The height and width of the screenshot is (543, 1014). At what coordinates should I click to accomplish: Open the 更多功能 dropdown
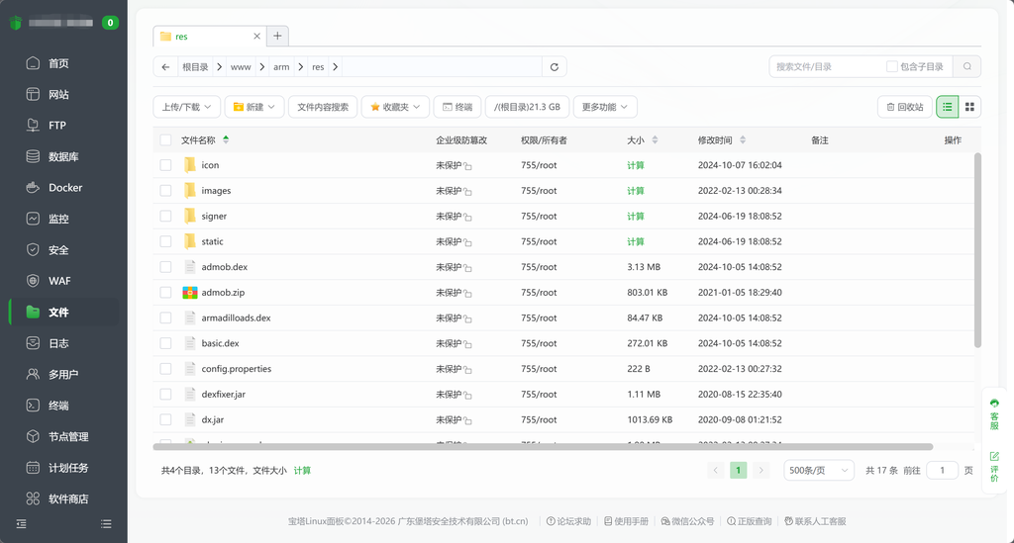pos(605,107)
